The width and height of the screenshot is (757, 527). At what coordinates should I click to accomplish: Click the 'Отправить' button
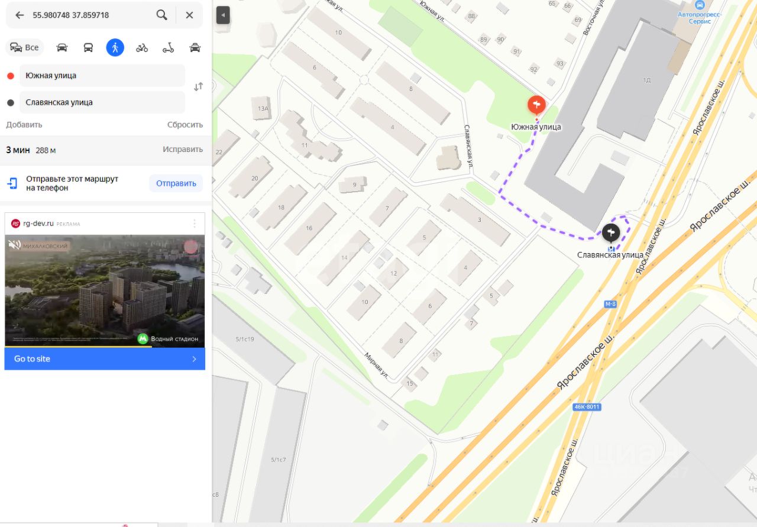click(x=176, y=183)
